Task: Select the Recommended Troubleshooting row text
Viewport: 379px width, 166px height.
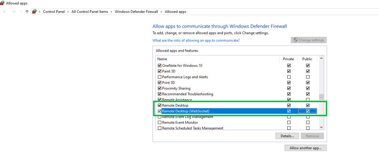Action: click(188, 94)
